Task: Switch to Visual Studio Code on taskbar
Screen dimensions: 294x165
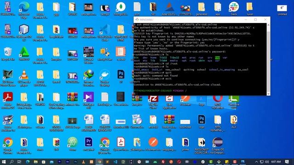Action: coord(115,162)
